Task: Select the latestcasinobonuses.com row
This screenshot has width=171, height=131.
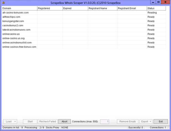Action: pos(84,30)
